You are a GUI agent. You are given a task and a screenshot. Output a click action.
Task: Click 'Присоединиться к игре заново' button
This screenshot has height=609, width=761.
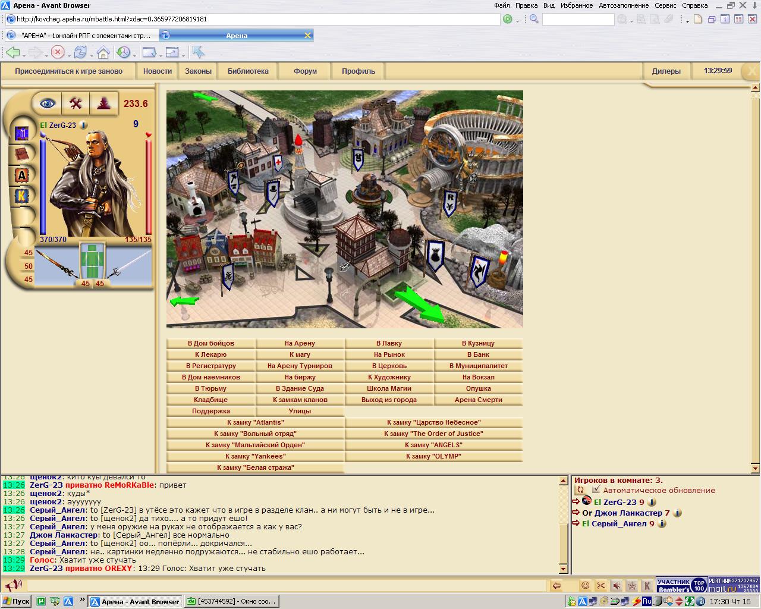tap(68, 71)
